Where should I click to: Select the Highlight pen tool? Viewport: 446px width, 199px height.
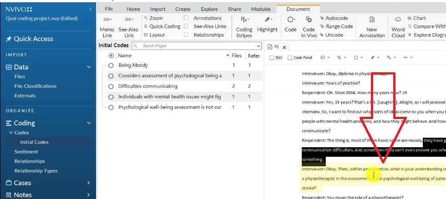[267, 20]
